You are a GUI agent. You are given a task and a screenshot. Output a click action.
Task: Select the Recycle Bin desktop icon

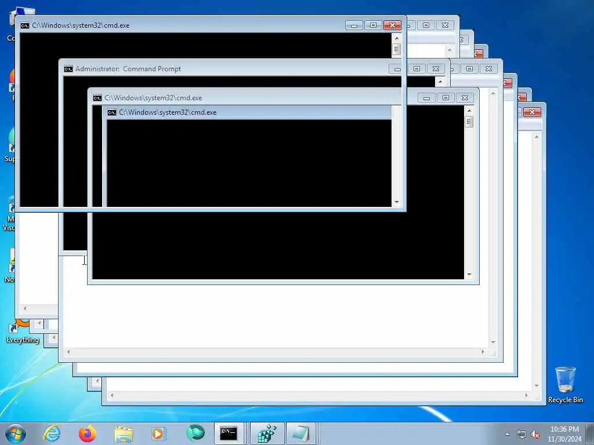point(565,385)
